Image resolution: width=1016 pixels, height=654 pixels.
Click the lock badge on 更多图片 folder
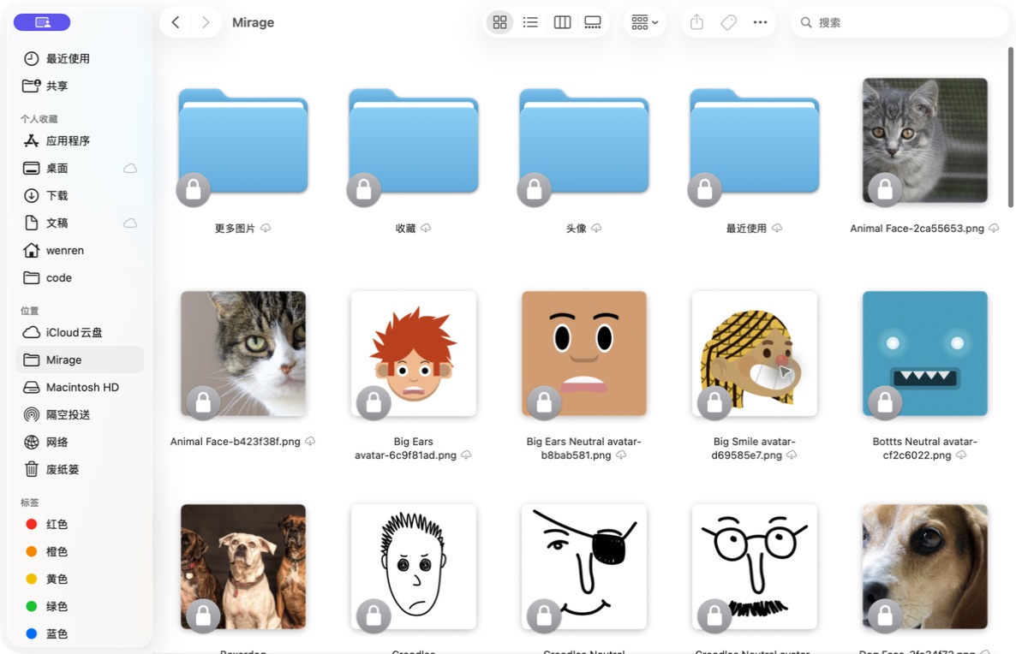[x=193, y=190]
